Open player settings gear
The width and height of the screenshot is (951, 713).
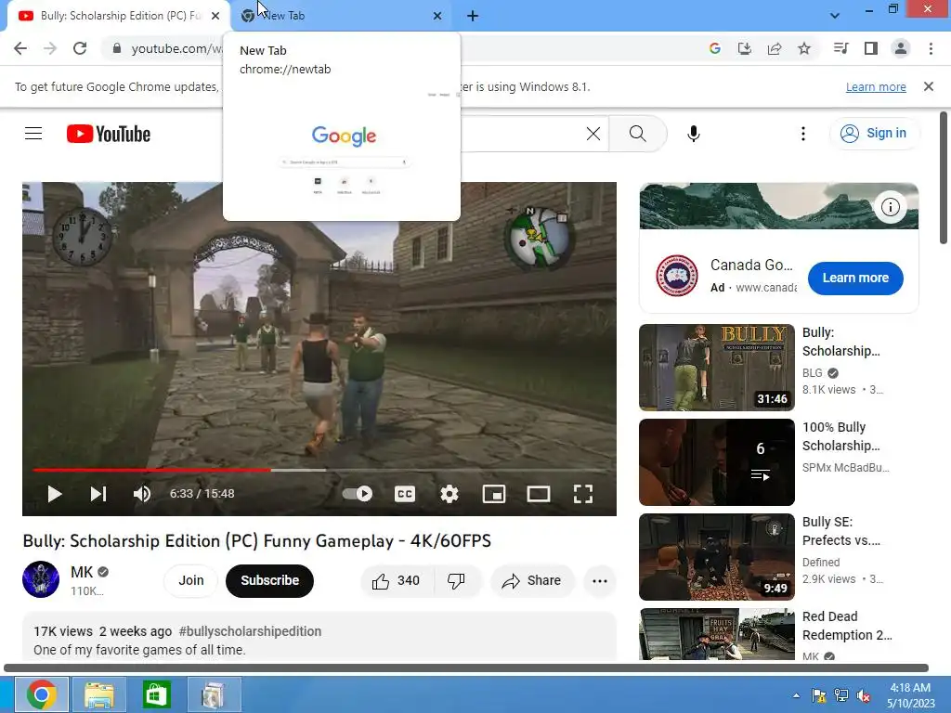(x=449, y=494)
